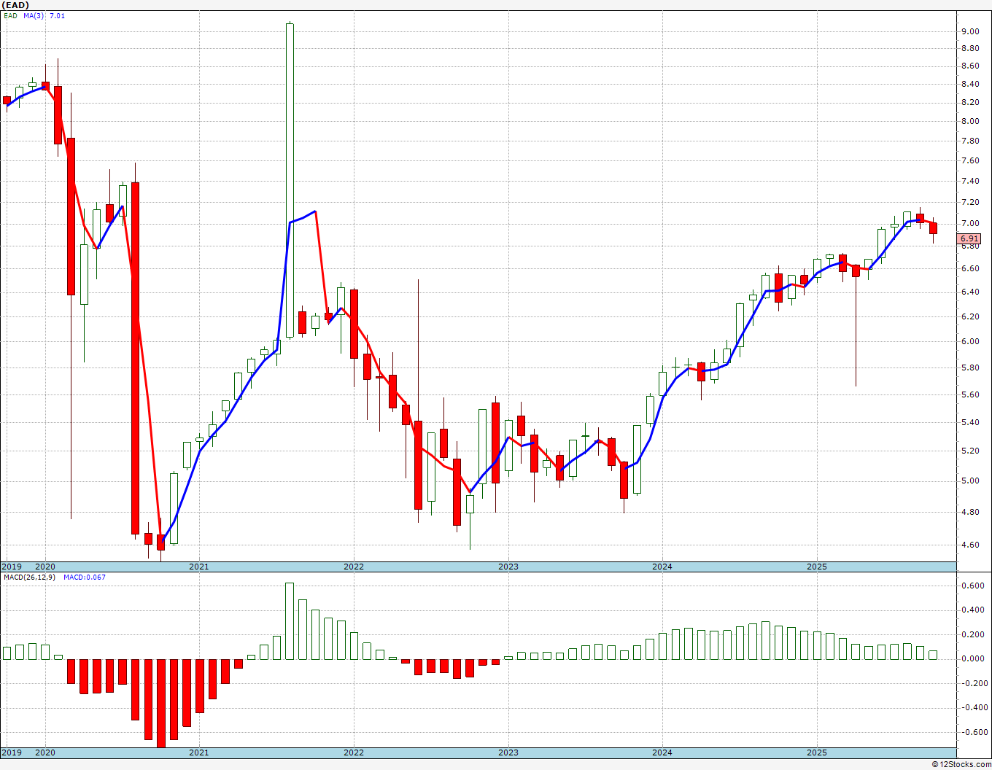The width and height of the screenshot is (992, 770).
Task: Select the "6.40" price axis label
Action: point(970,292)
